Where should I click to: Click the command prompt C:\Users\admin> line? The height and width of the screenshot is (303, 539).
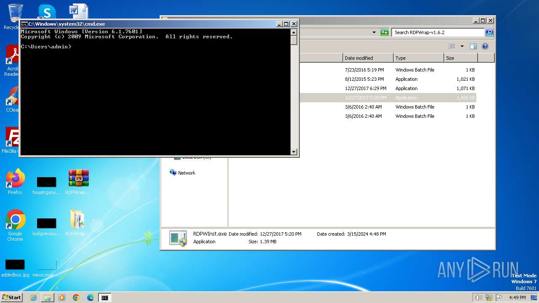[x=46, y=47]
